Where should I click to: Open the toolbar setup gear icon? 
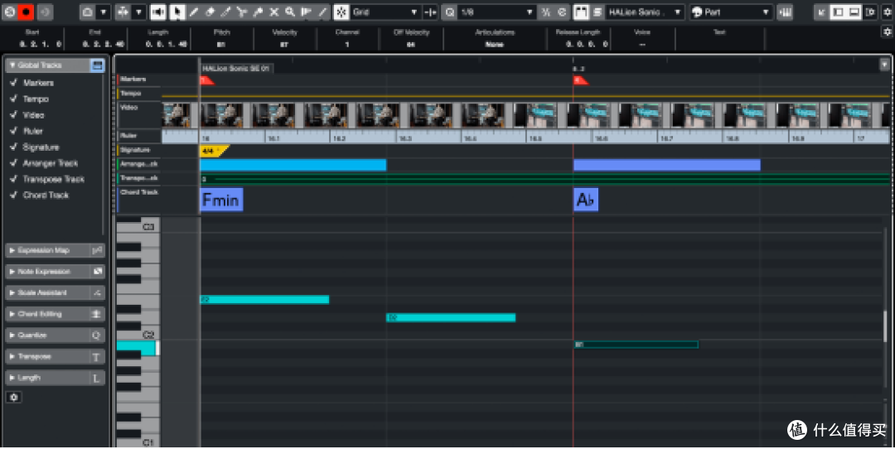pos(888,12)
